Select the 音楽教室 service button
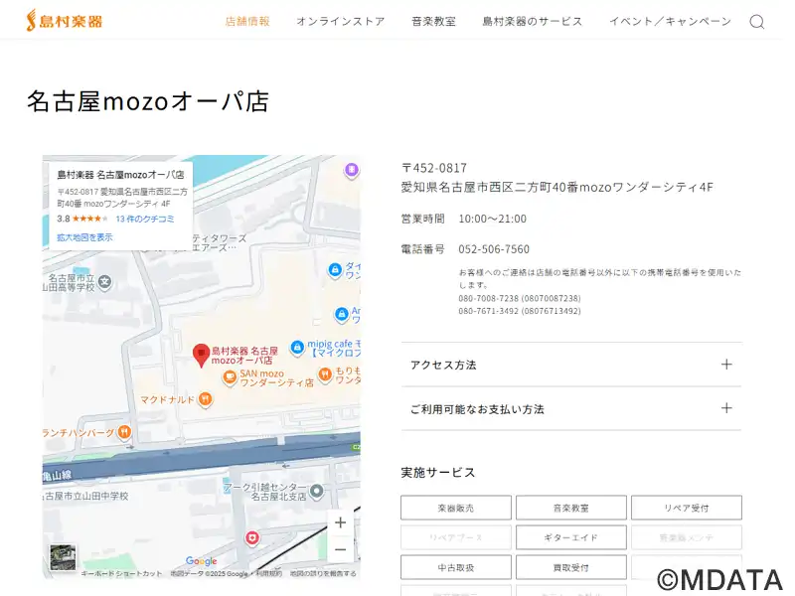Screen dimensions: 795x596 tap(570, 508)
